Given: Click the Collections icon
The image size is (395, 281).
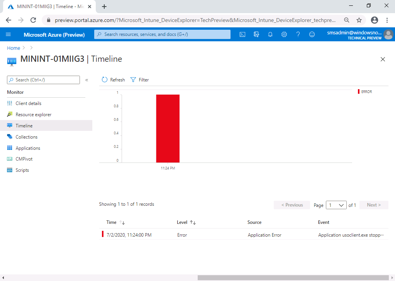Looking at the screenshot, I should tap(10, 137).
